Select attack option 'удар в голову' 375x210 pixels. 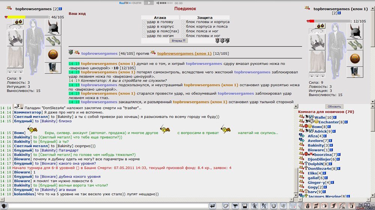[x=144, y=22]
